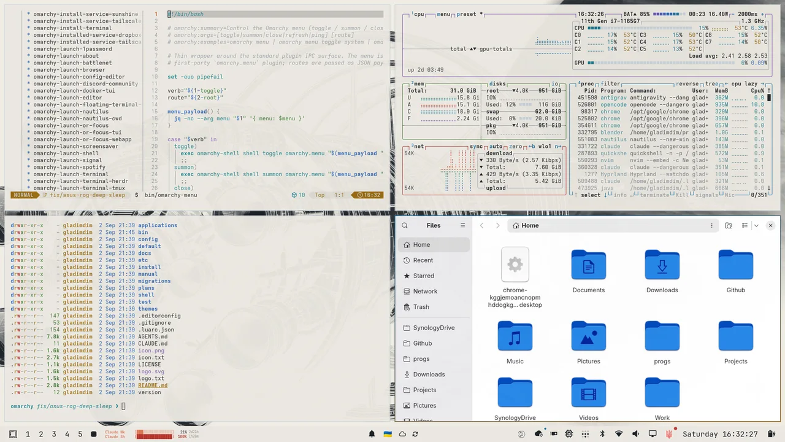Click btop proc filter button
785x442 pixels.
click(x=610, y=83)
